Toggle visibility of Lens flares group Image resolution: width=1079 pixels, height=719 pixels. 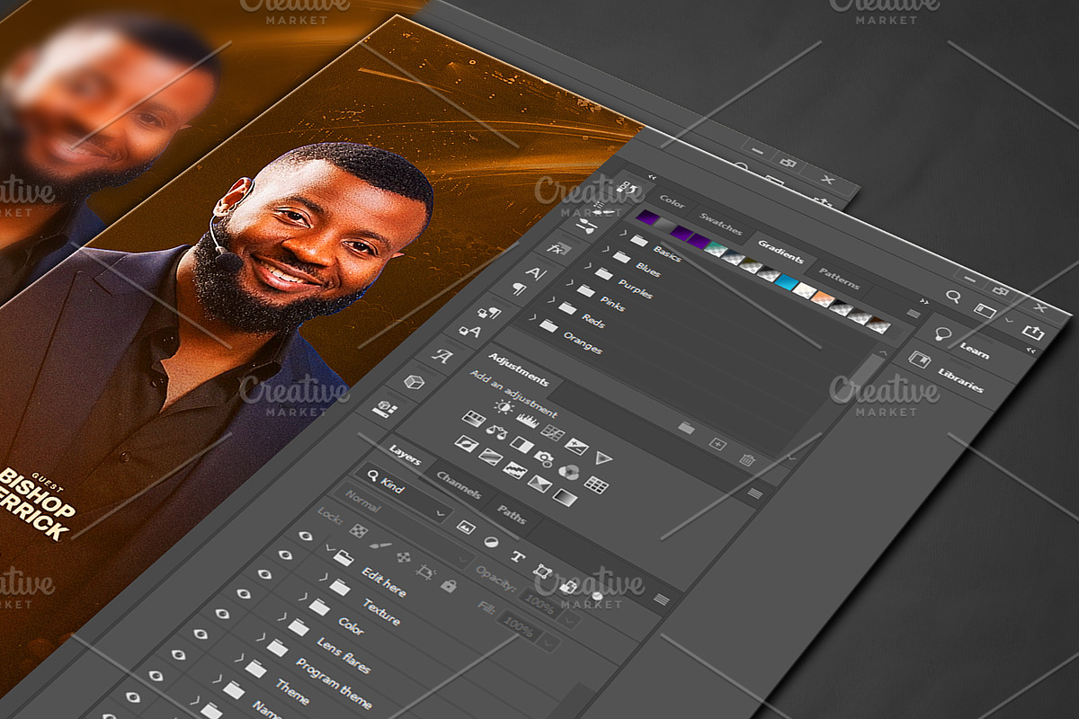243,594
